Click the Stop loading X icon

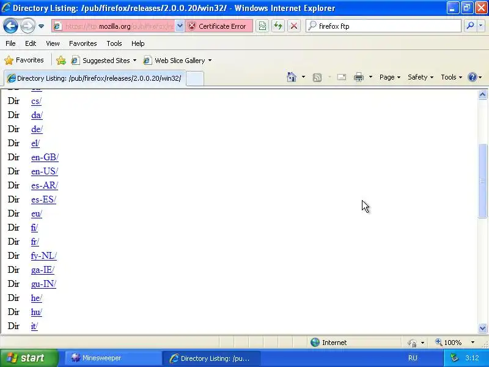click(x=294, y=26)
